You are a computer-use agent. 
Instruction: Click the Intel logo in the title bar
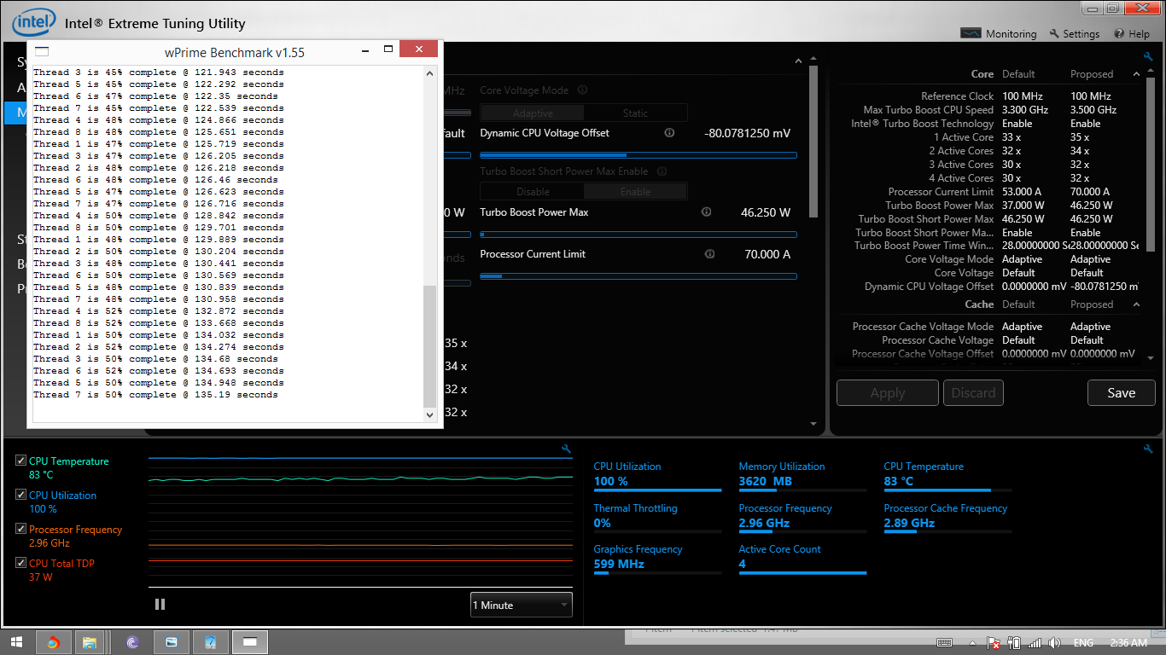coord(34,23)
